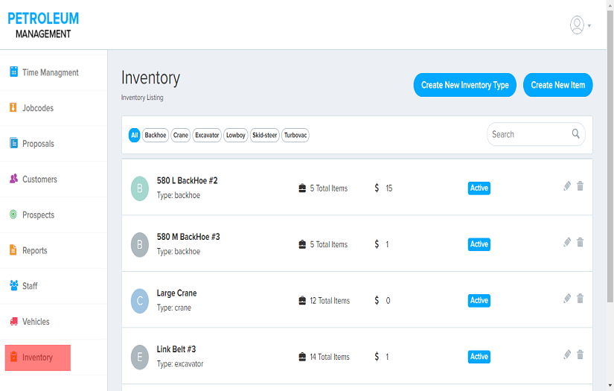Click E avatar of Link Belt #3
Screen dimensions: 614x391
coord(140,357)
